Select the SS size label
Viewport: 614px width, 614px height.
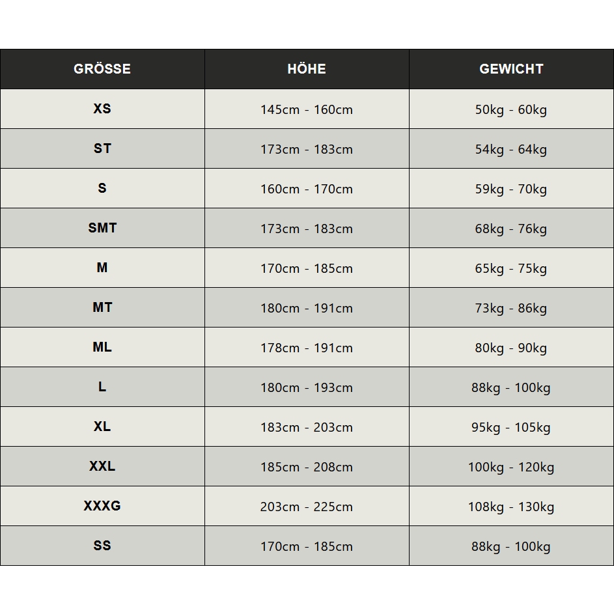[102, 546]
